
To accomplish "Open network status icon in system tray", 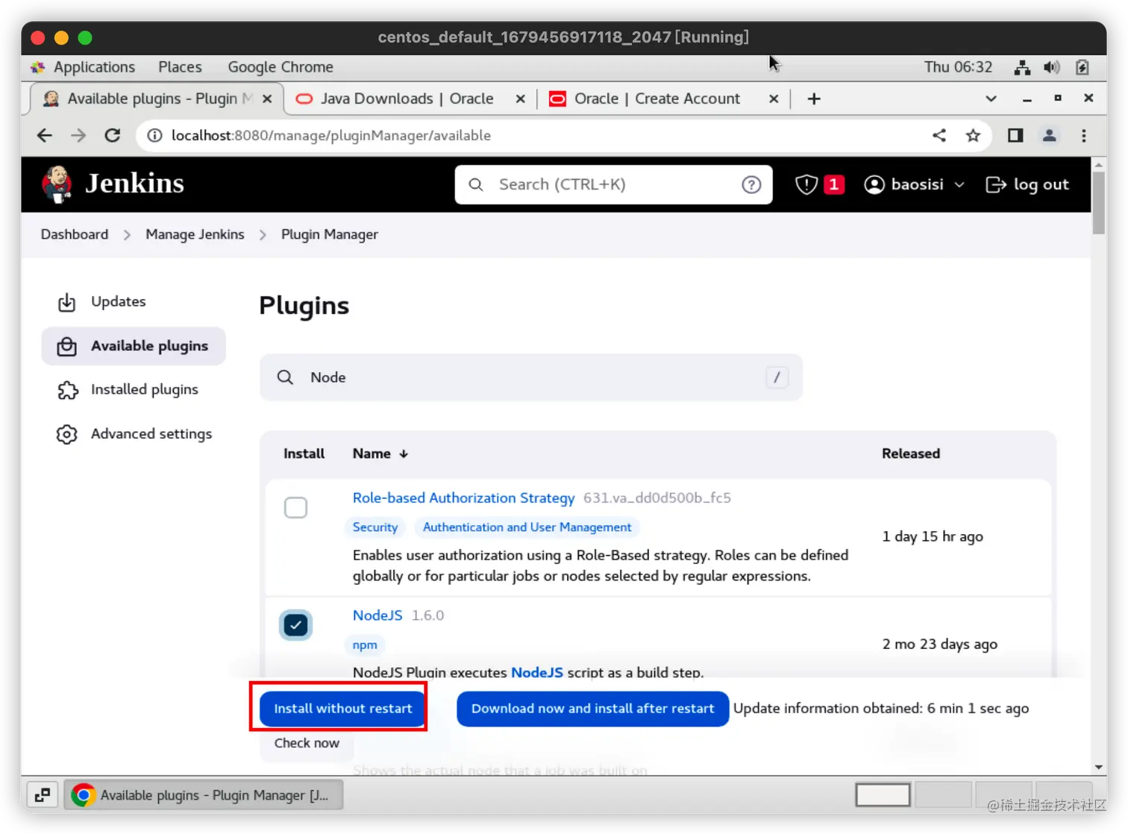I will point(1022,67).
